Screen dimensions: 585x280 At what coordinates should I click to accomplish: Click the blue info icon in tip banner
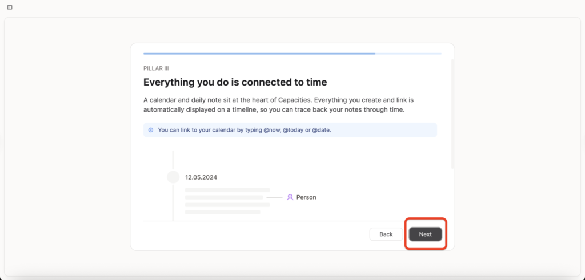(151, 130)
